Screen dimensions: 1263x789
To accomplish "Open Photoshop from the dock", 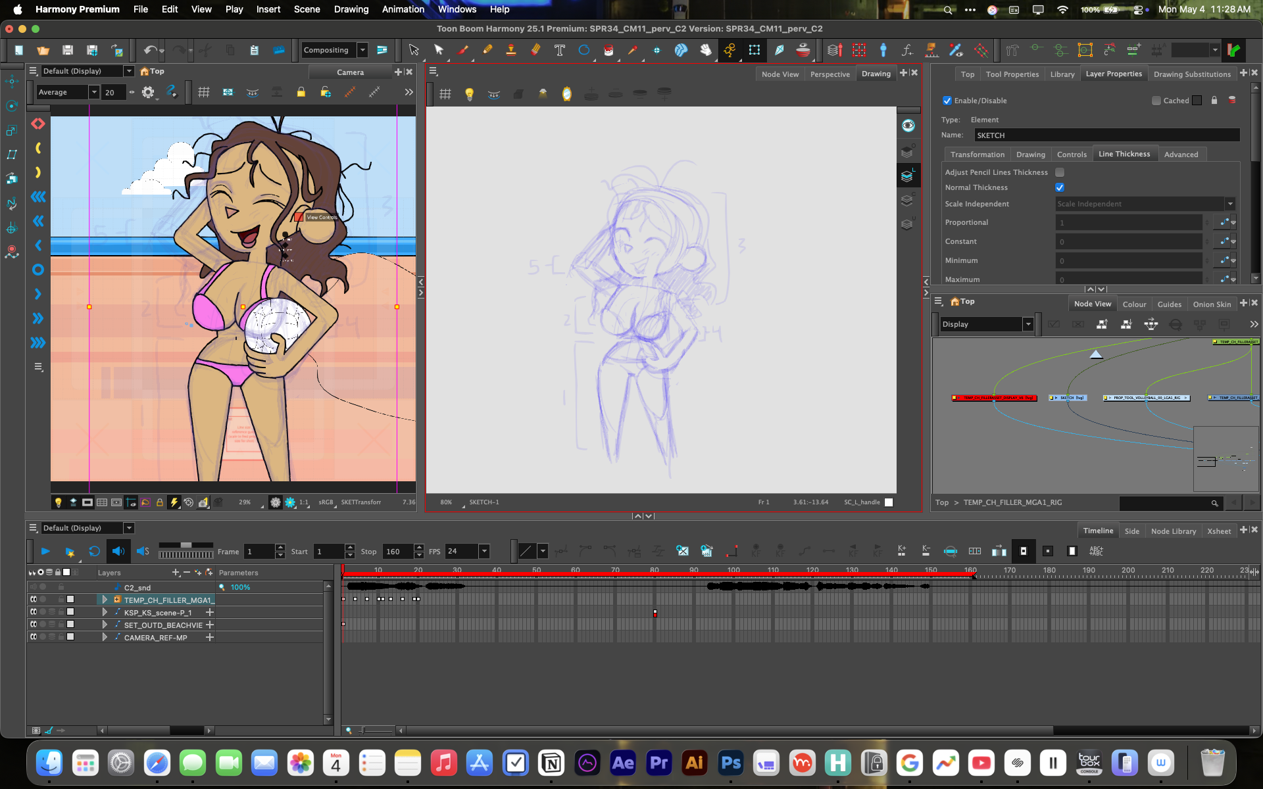I will [730, 763].
